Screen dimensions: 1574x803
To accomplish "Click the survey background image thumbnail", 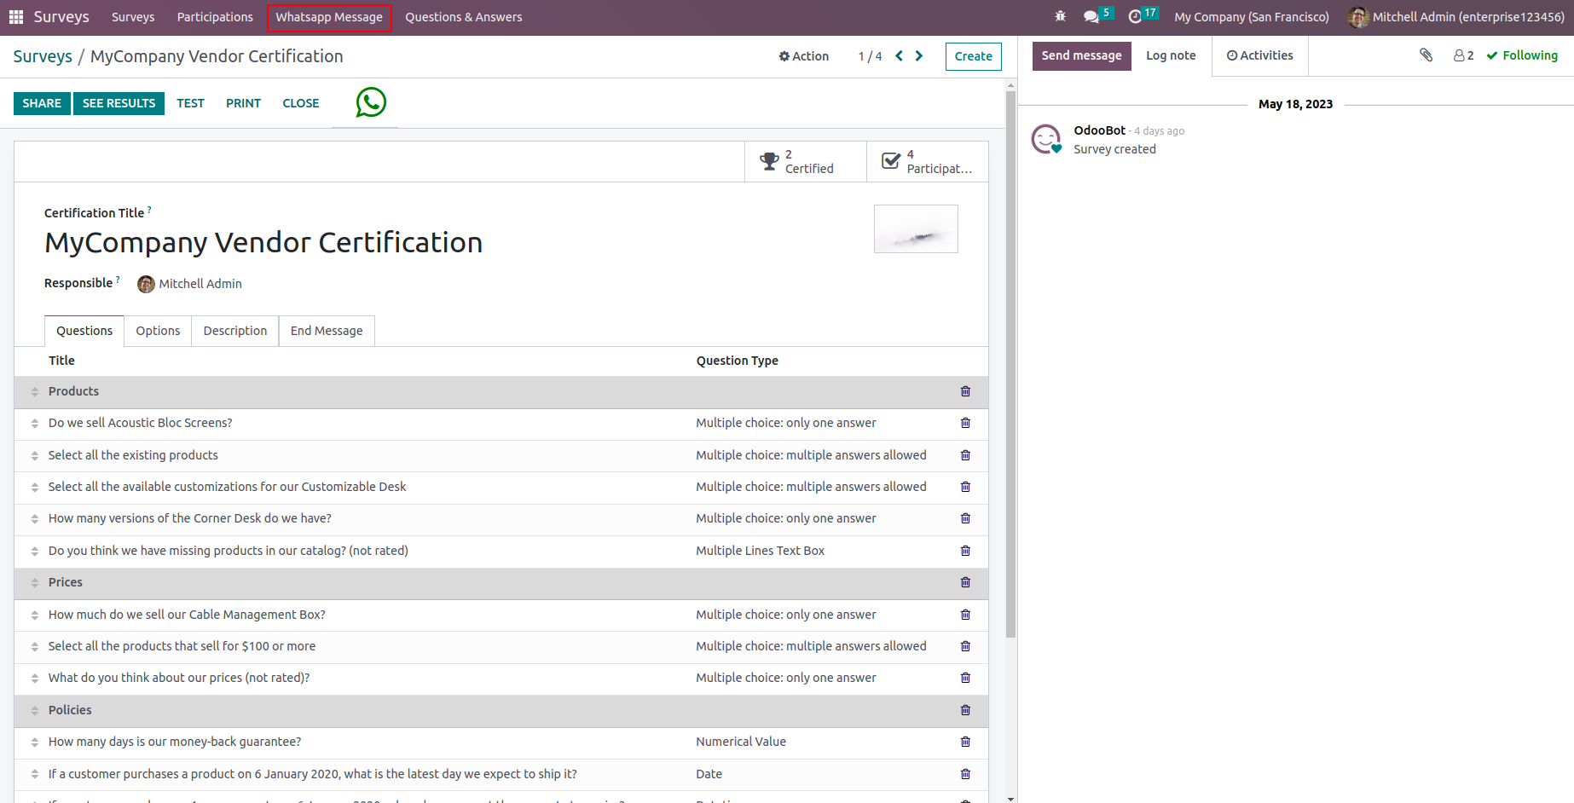I will (x=916, y=228).
